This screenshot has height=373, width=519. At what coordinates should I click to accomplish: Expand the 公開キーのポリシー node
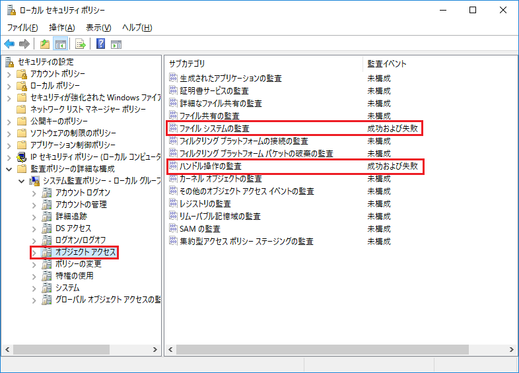[x=9, y=122]
